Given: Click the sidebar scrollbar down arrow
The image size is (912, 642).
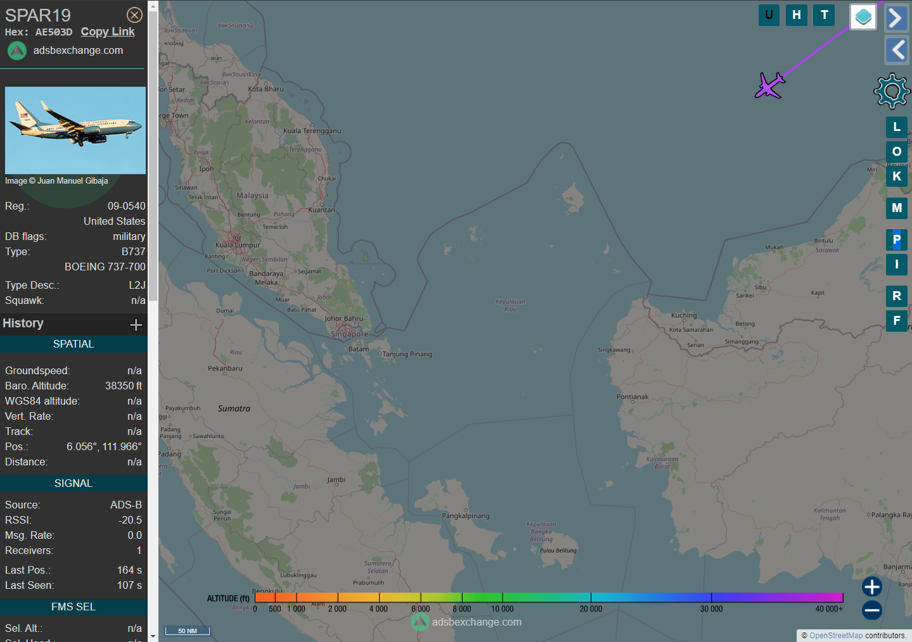Looking at the screenshot, I should pyautogui.click(x=153, y=636).
